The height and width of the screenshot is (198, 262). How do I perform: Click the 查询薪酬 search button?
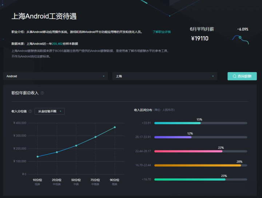(x=242, y=76)
